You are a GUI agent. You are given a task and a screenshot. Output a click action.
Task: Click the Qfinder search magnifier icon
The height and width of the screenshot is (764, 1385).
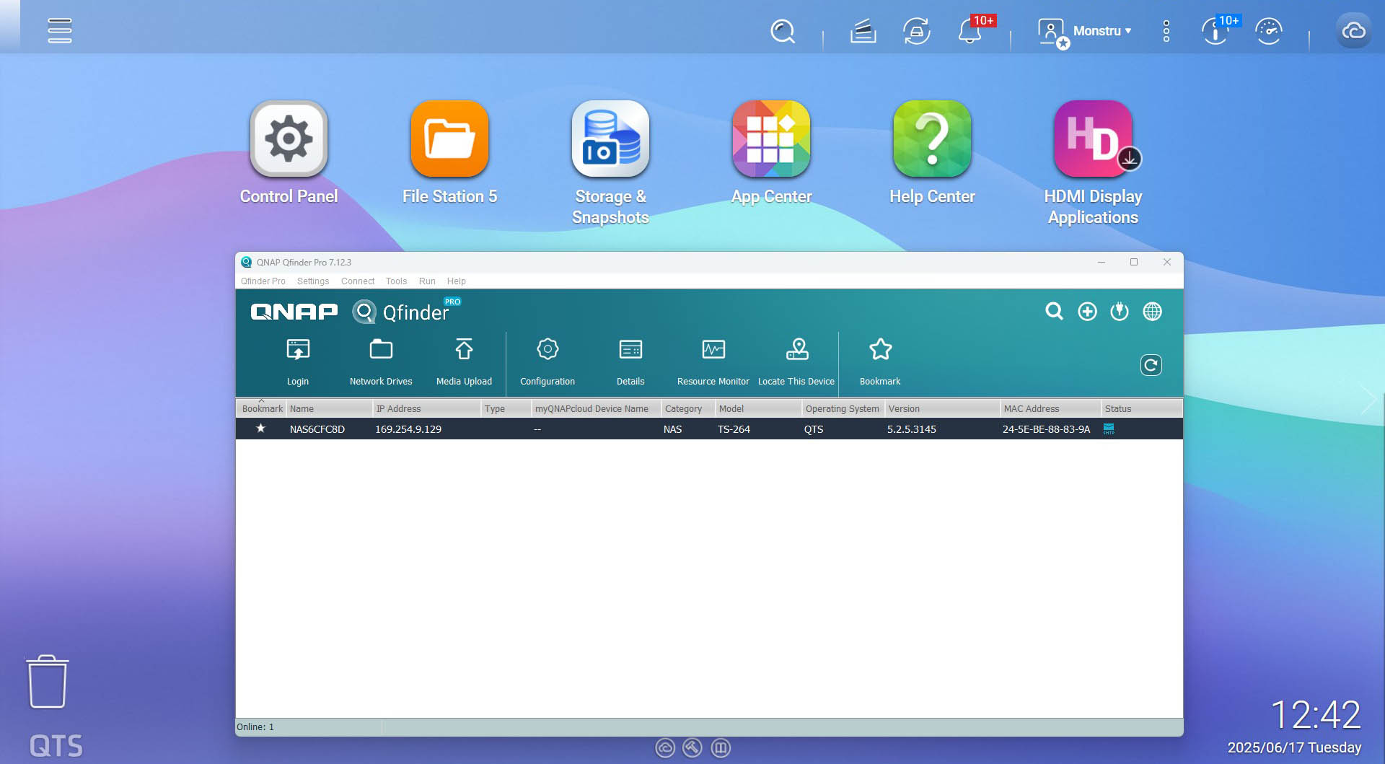pyautogui.click(x=1054, y=312)
